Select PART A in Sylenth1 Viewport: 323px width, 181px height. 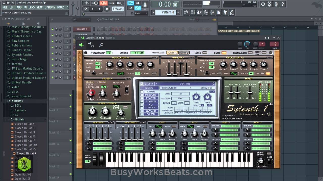(x=172, y=53)
